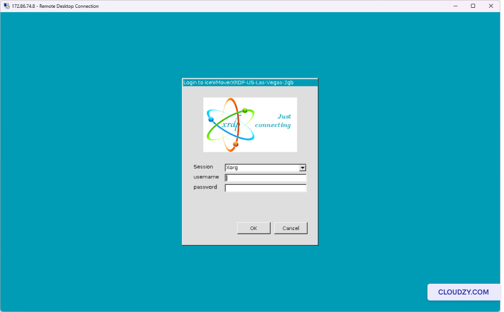
Task: Focus the password input field
Action: [265, 188]
